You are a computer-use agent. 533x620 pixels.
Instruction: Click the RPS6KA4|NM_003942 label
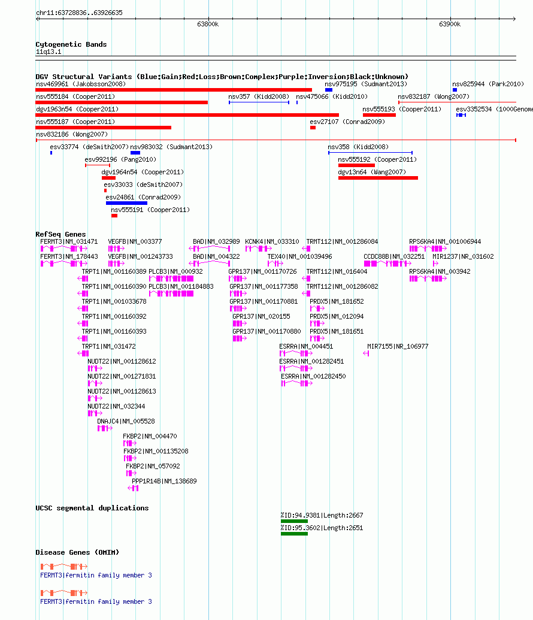click(x=440, y=271)
